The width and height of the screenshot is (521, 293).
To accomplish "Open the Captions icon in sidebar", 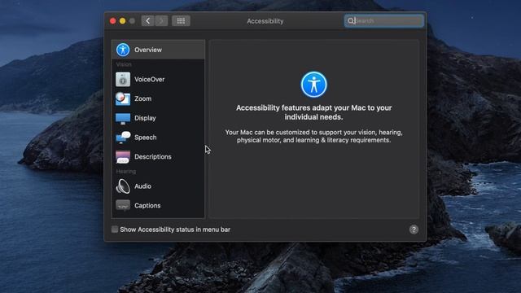I will click(x=123, y=206).
